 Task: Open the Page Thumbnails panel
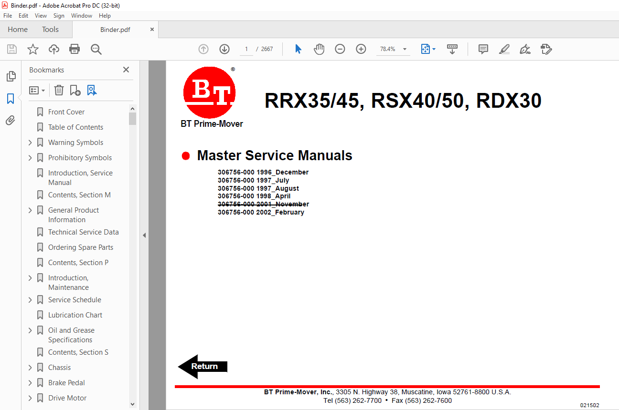pos(11,76)
